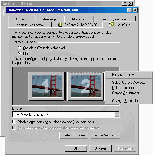Viewport: 153px width, 155px height.
Task: Click the Применить apply button
Action: coord(125,148)
